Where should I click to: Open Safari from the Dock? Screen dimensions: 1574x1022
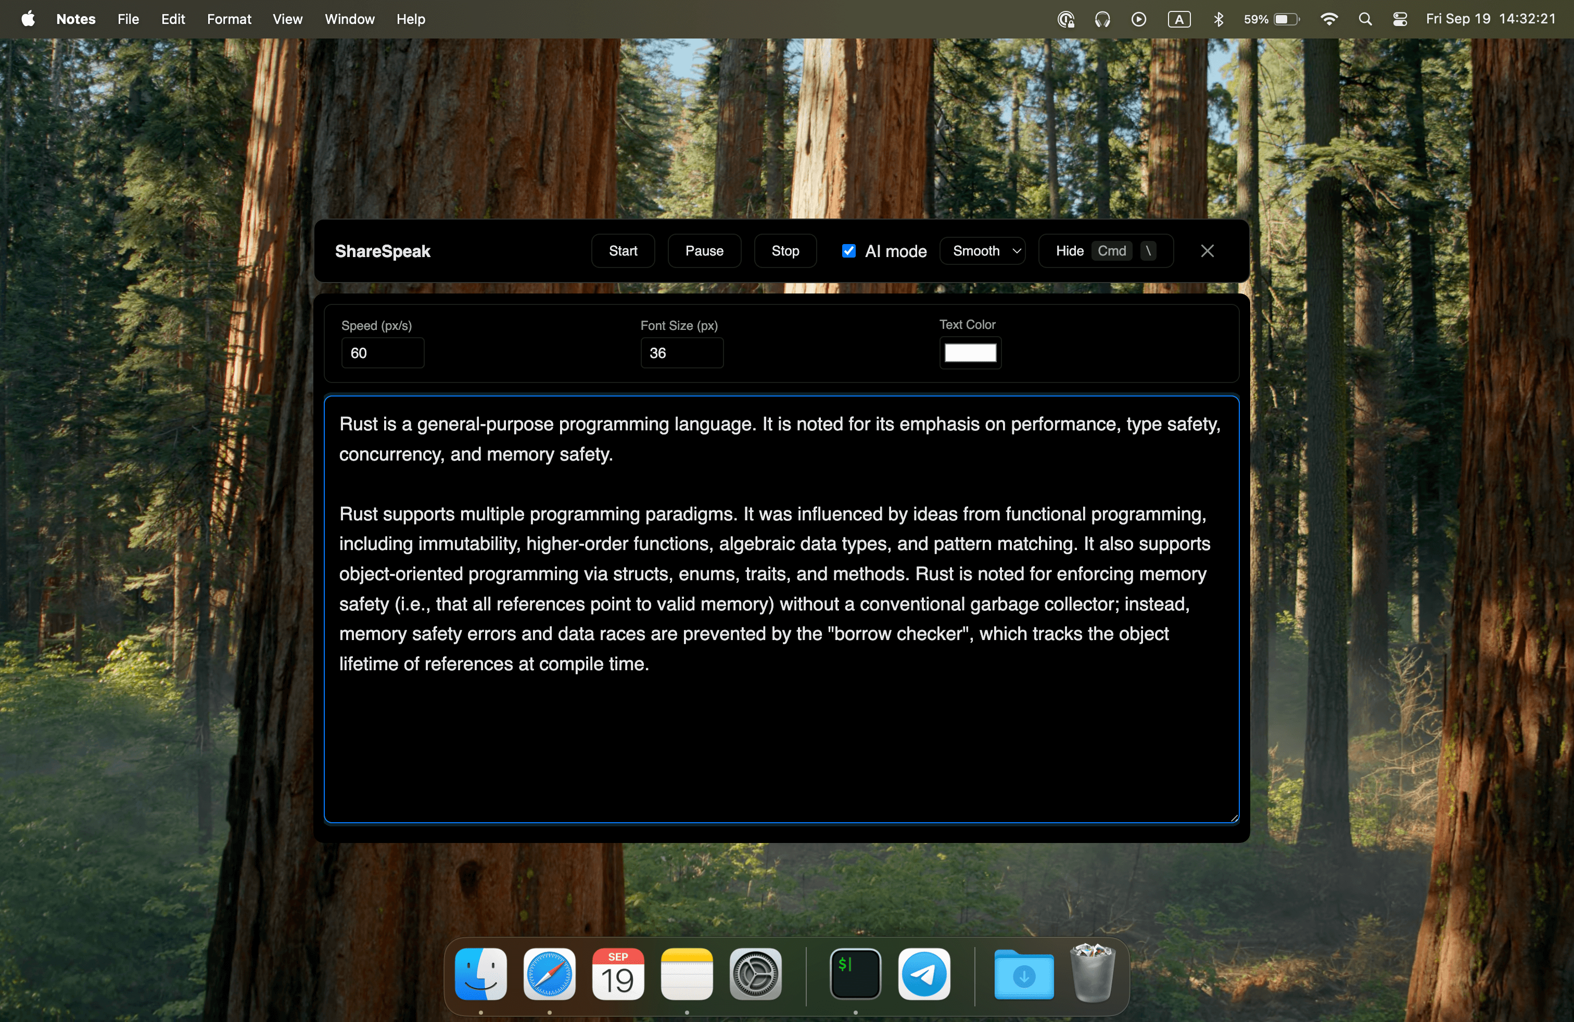pyautogui.click(x=549, y=975)
